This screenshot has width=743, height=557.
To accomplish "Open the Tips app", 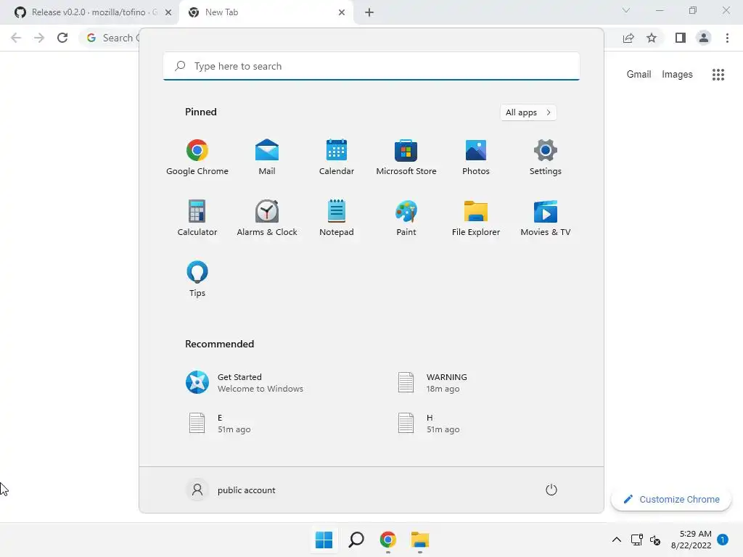I will pos(197,279).
